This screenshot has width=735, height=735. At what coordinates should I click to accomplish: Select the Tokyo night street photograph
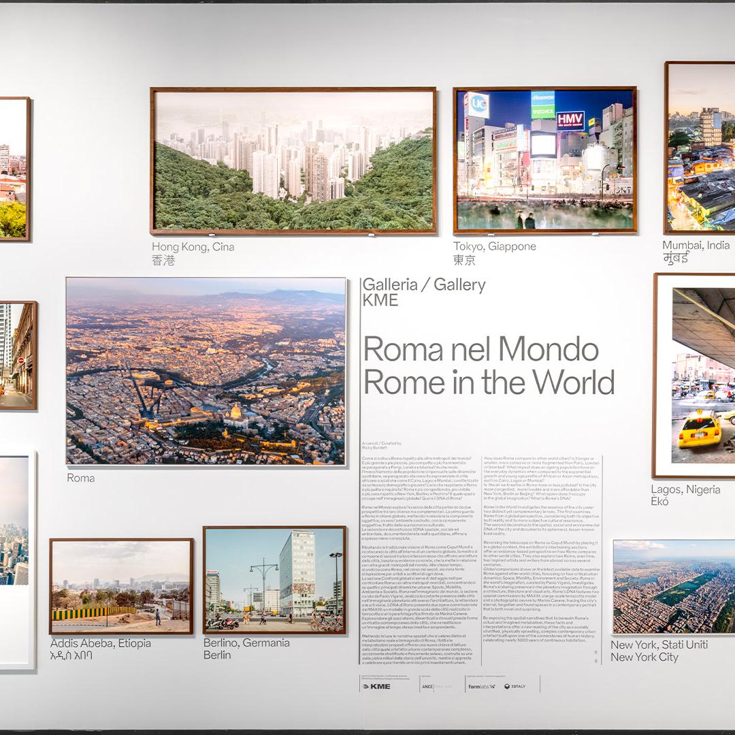544,160
